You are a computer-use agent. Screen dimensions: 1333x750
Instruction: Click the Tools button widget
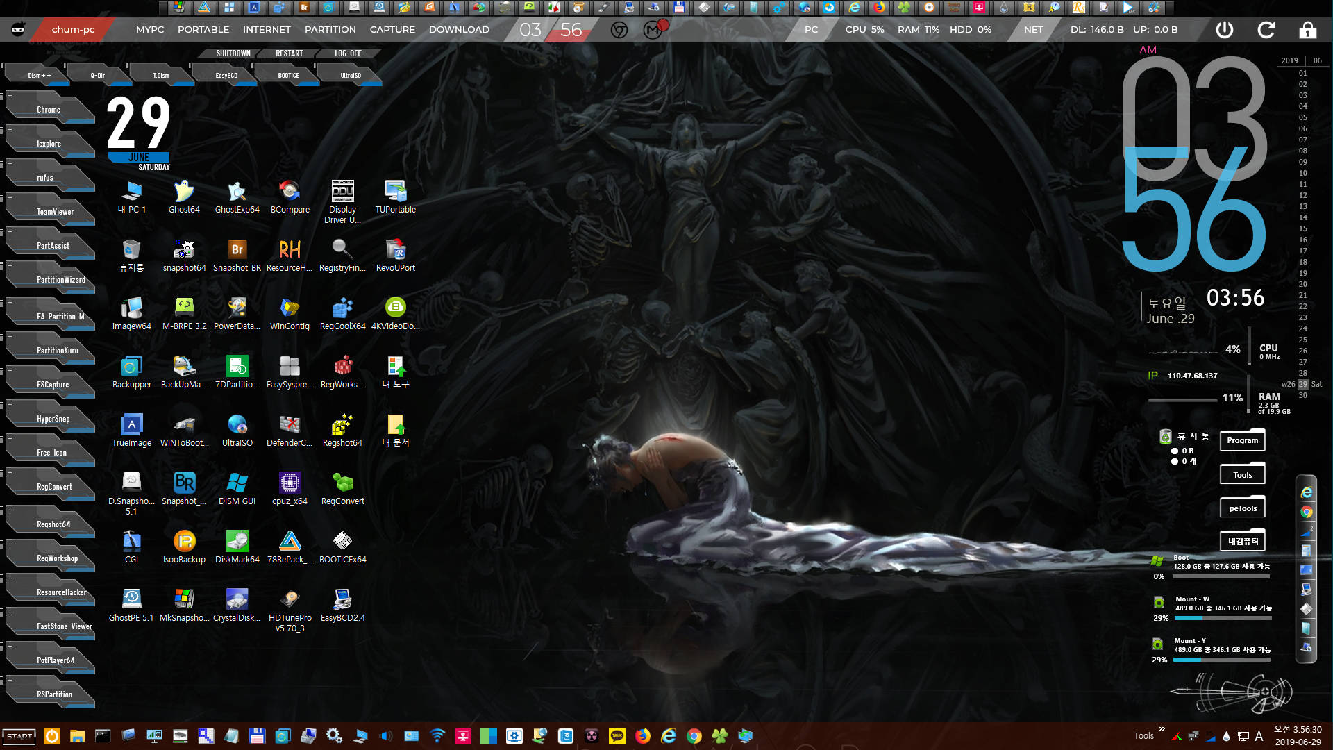coord(1242,475)
